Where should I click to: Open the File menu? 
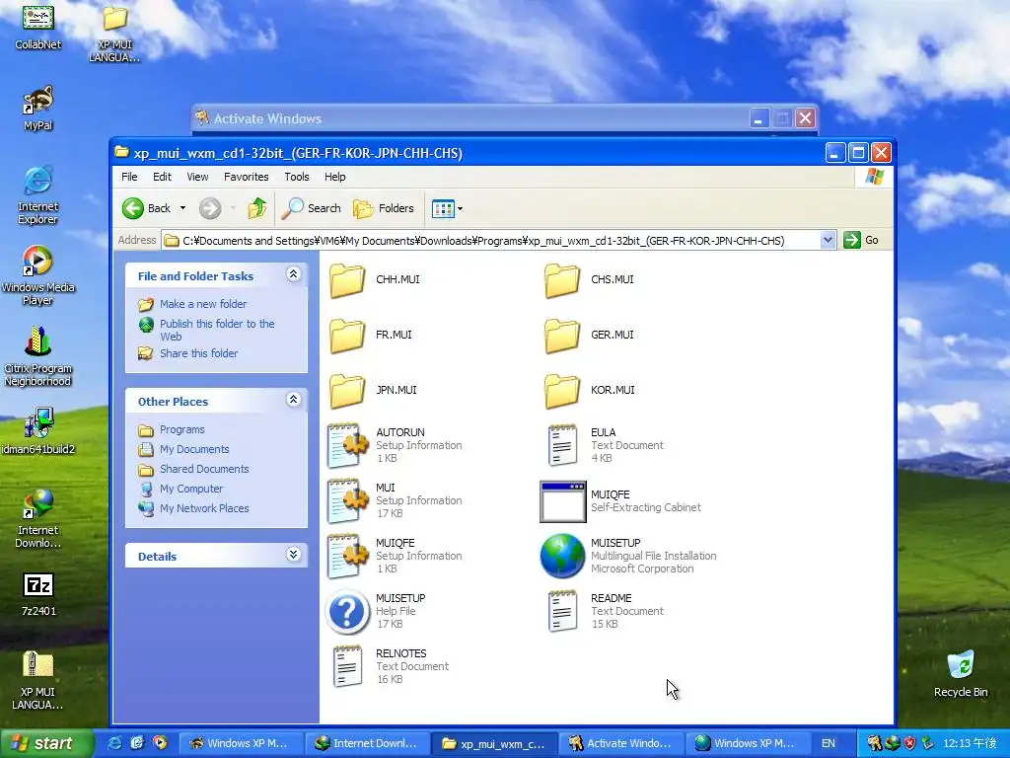[129, 177]
